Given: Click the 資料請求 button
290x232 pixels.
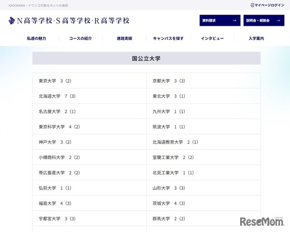Looking at the screenshot, I should (220, 20).
